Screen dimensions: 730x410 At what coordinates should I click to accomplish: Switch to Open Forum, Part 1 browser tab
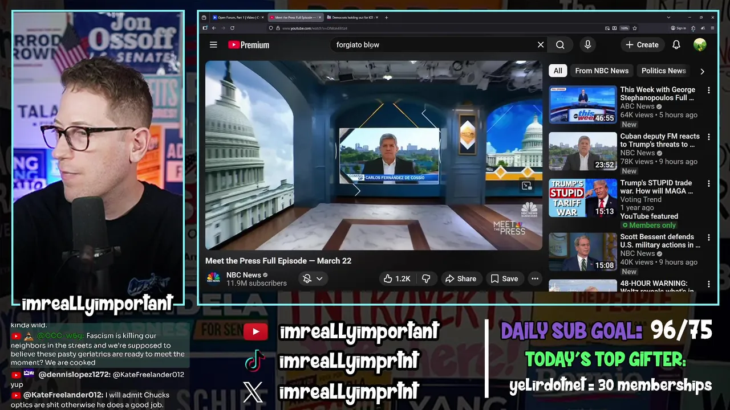238,18
